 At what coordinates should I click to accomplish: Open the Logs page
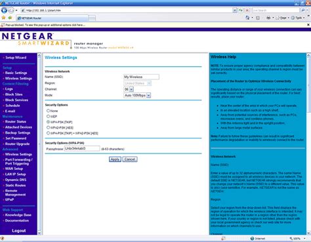point(9,89)
